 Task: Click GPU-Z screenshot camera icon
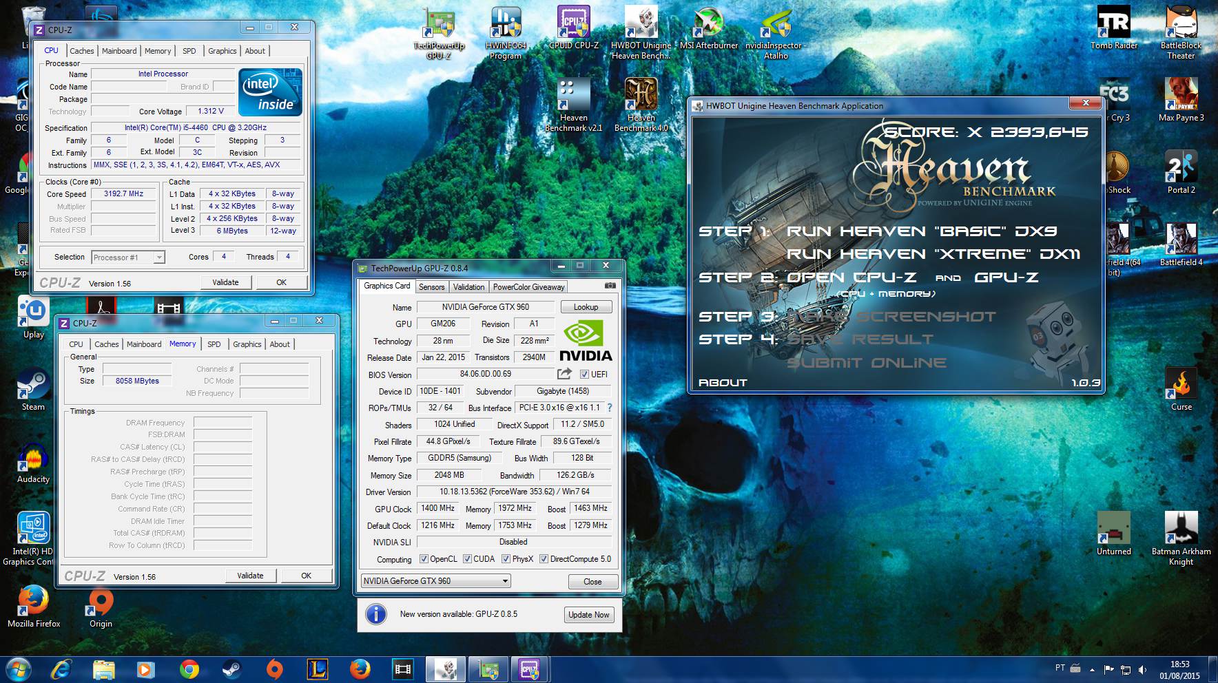point(610,286)
